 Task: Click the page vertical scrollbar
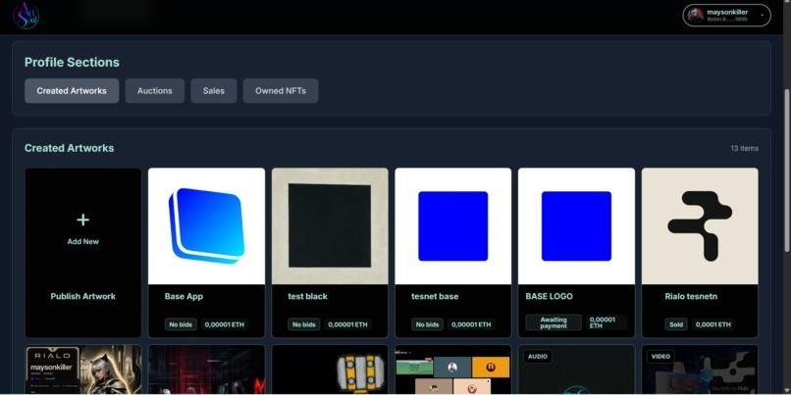(787, 170)
